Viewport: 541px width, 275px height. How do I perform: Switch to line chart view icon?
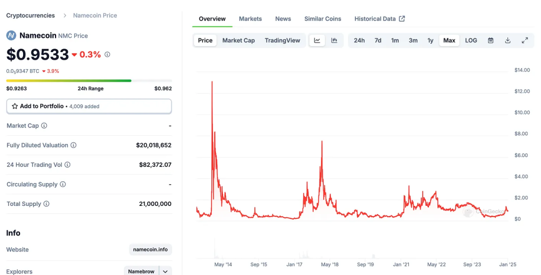(317, 41)
